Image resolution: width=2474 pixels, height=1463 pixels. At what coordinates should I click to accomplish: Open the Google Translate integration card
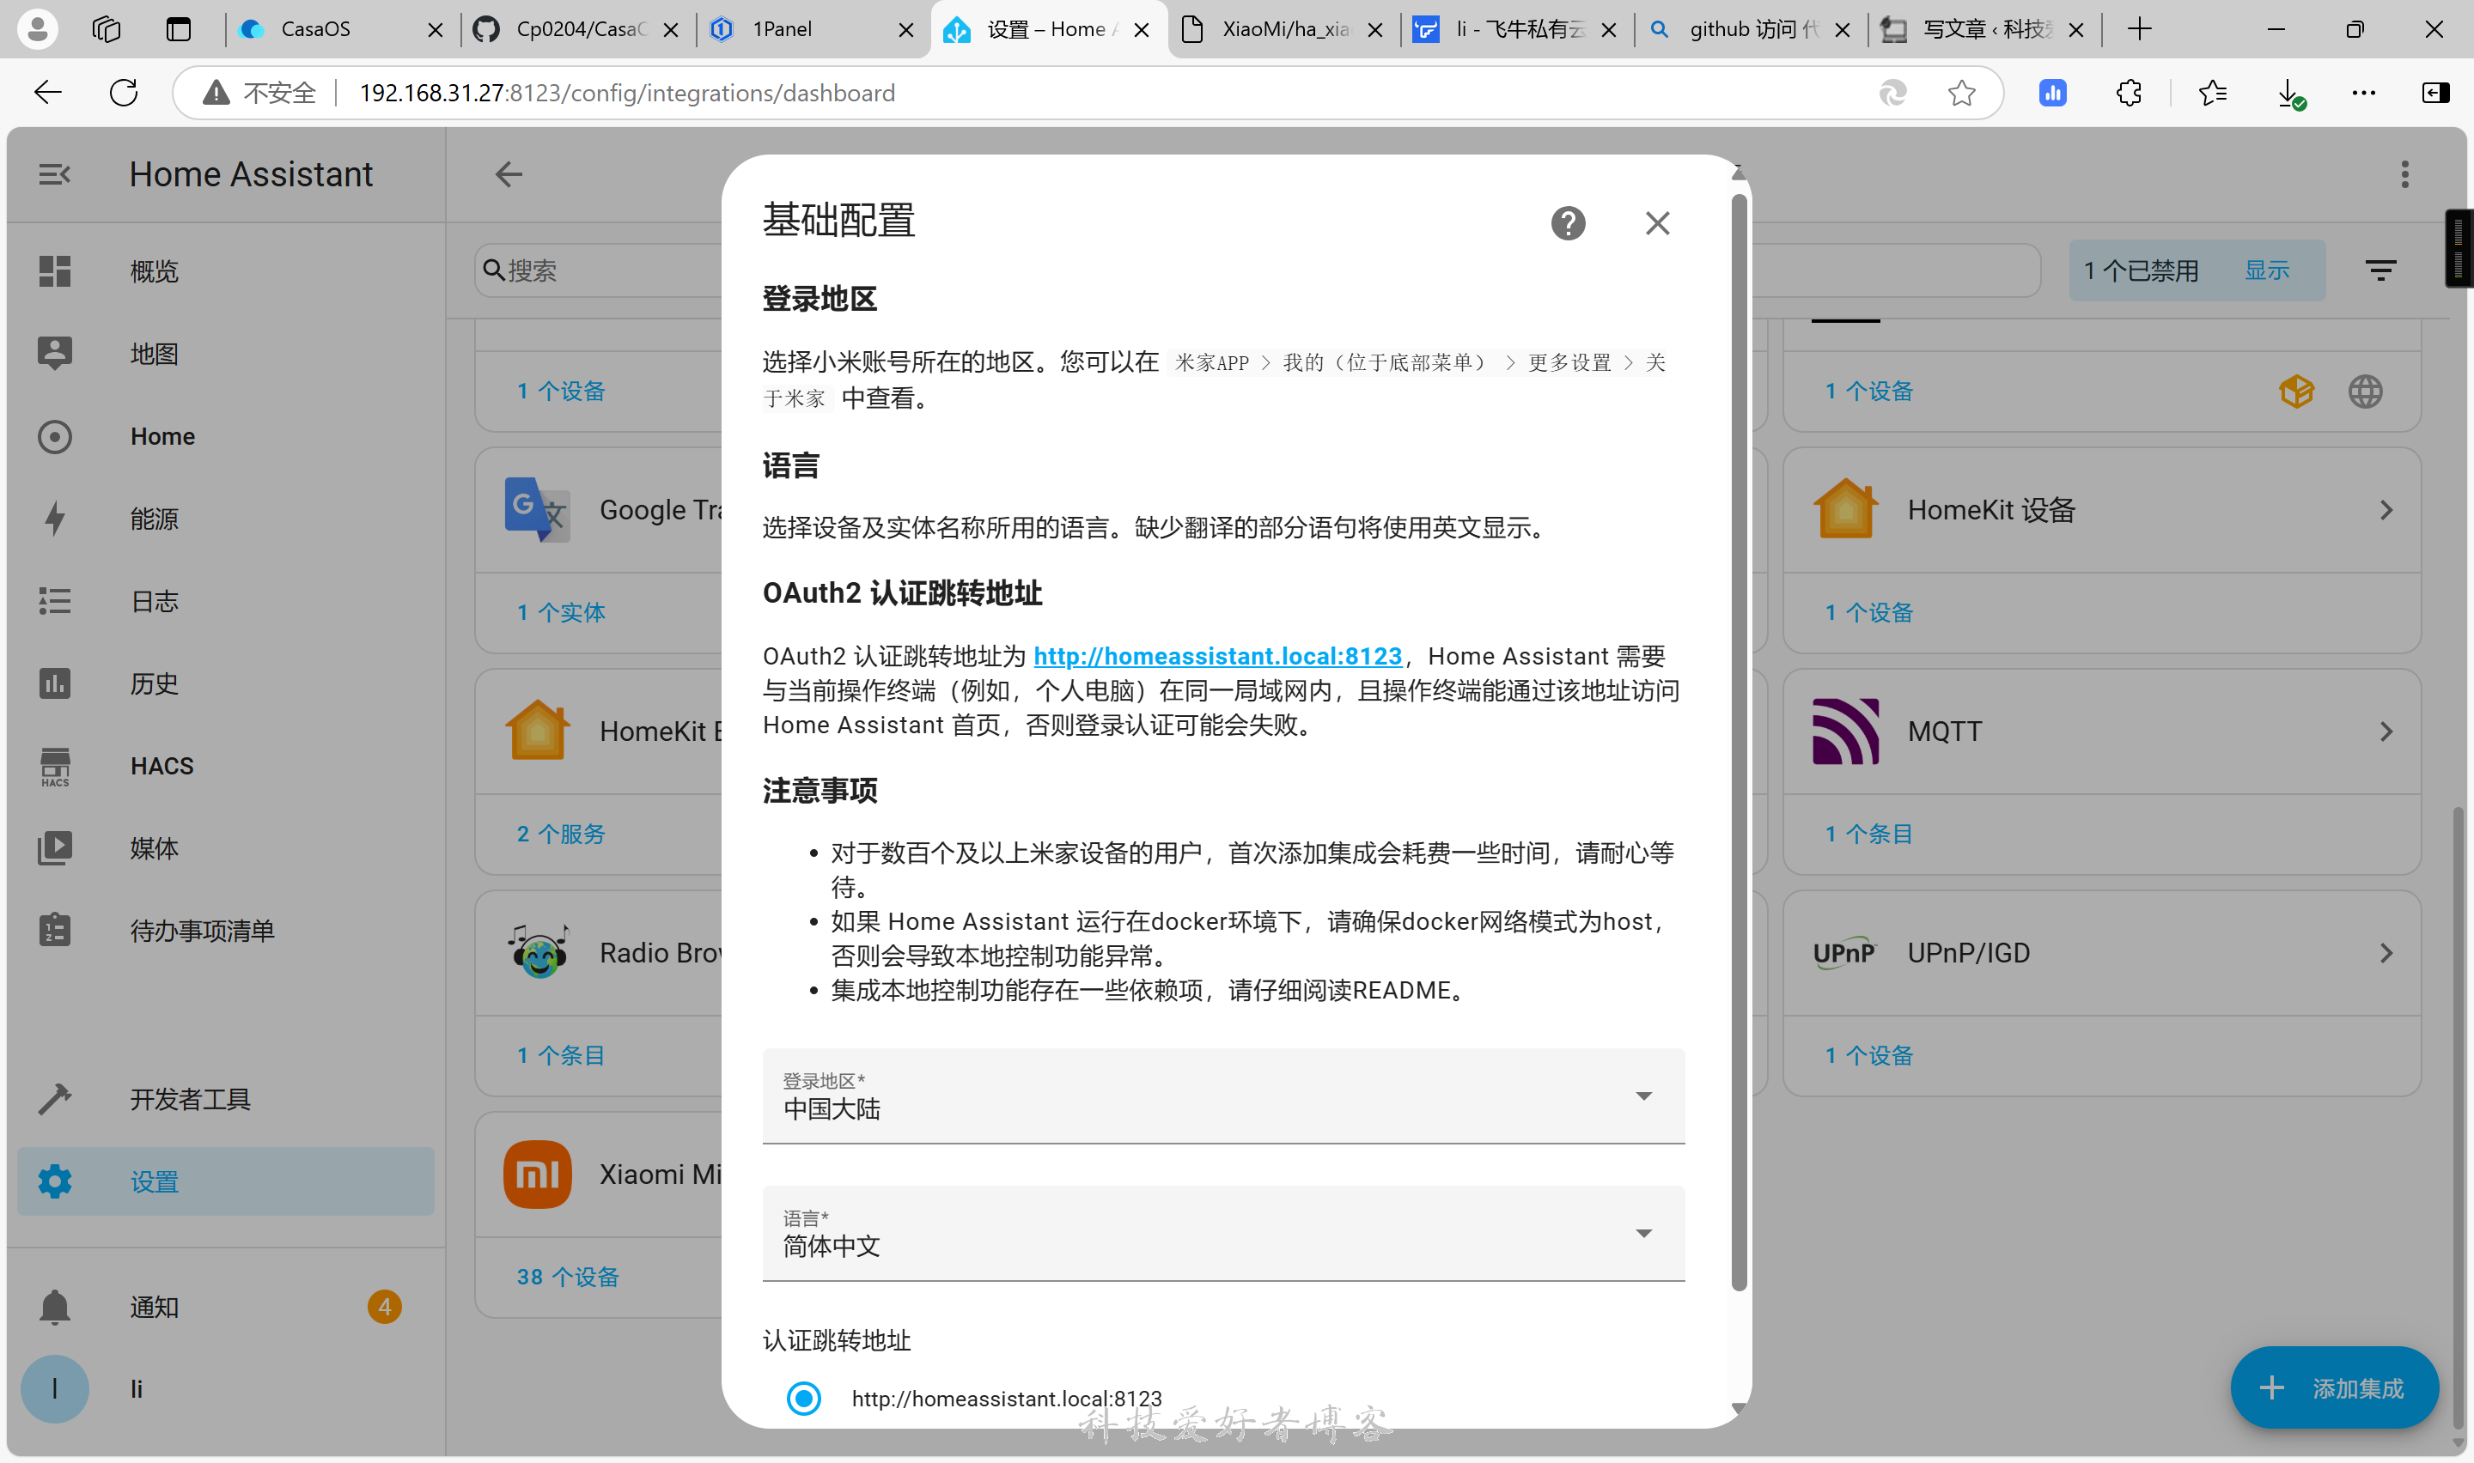coord(600,510)
